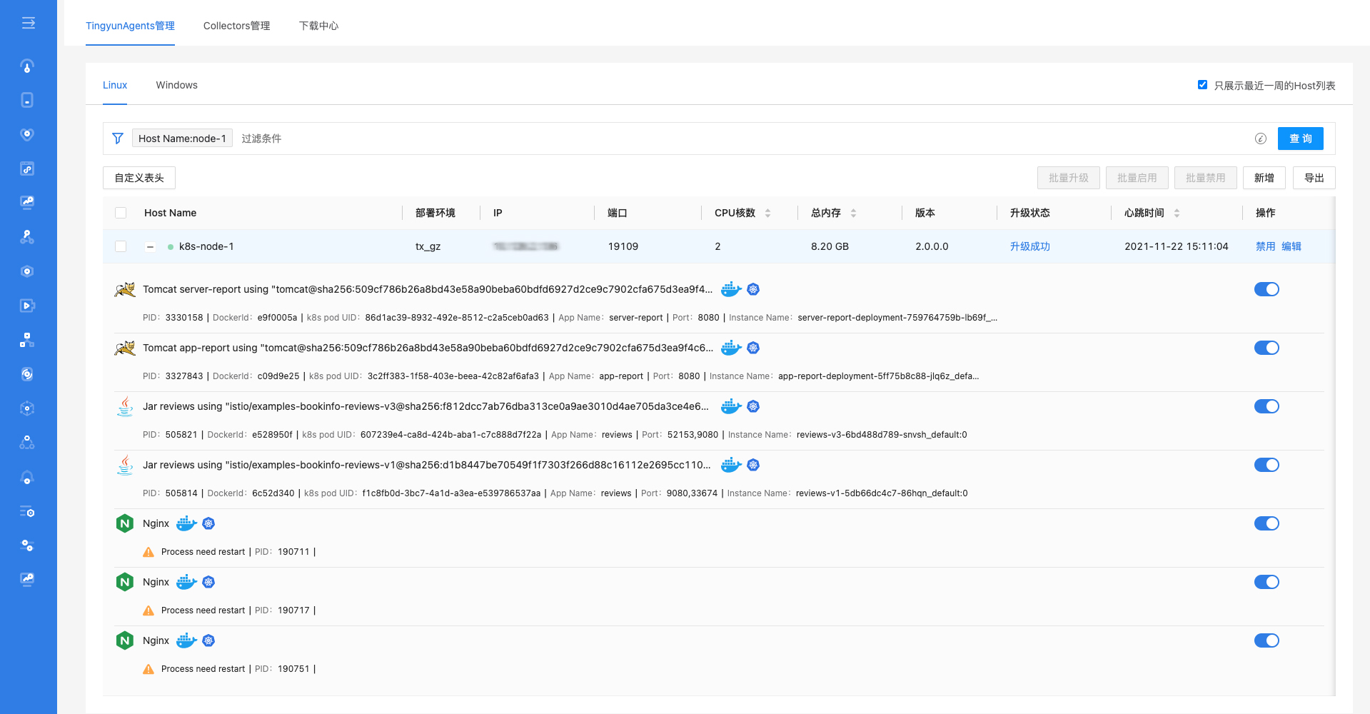Image resolution: width=1370 pixels, height=714 pixels.
Task: Sort by 总内存 column
Action: click(x=853, y=213)
